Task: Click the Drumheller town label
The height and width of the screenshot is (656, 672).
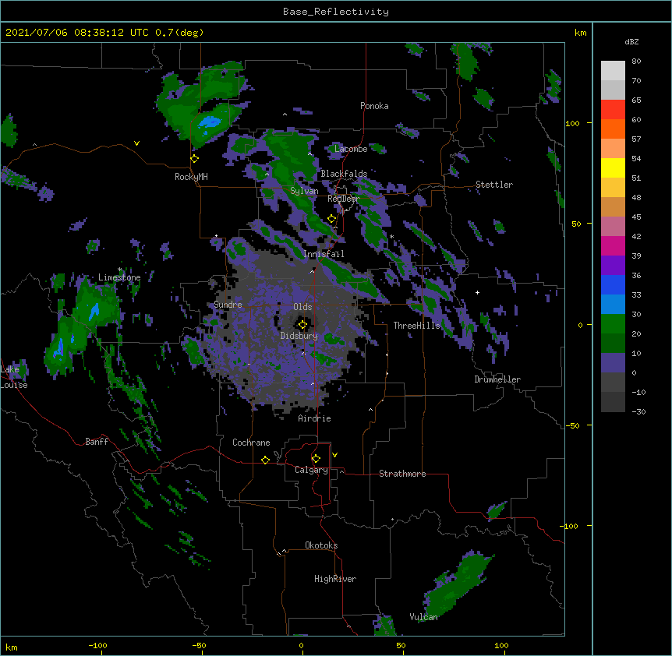Action: [497, 379]
